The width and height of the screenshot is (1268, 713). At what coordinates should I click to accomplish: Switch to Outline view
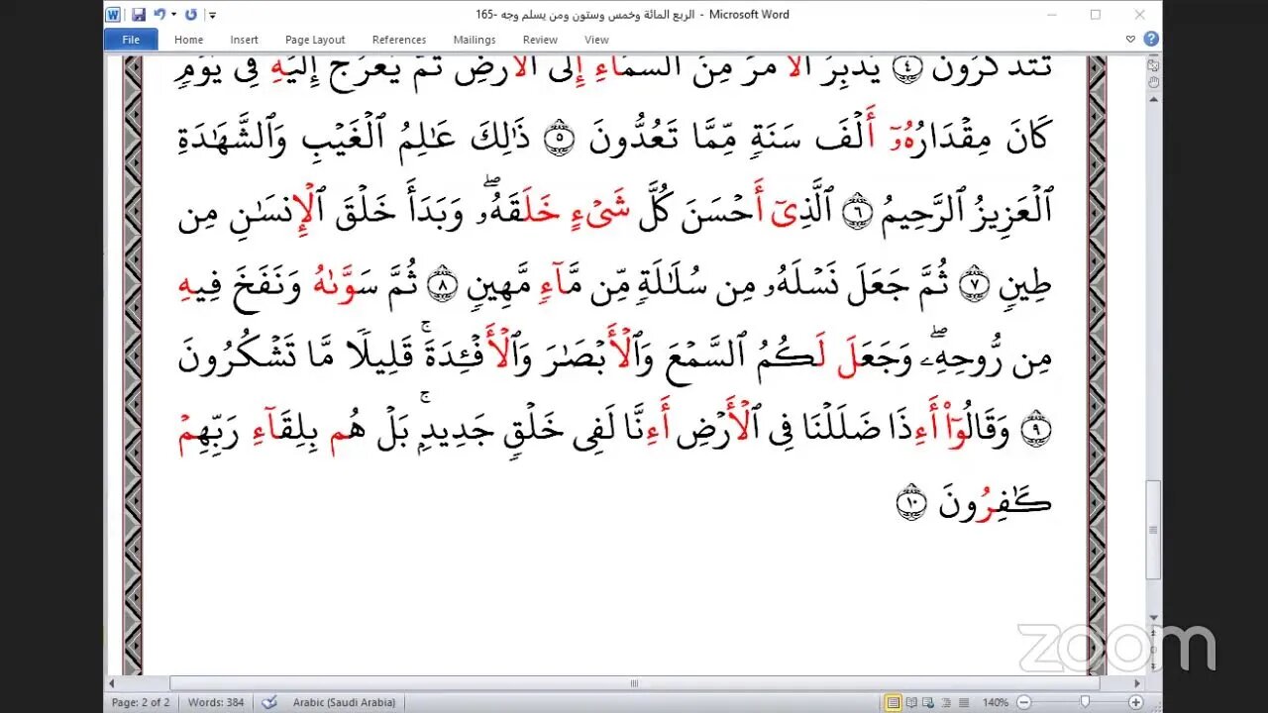click(945, 702)
